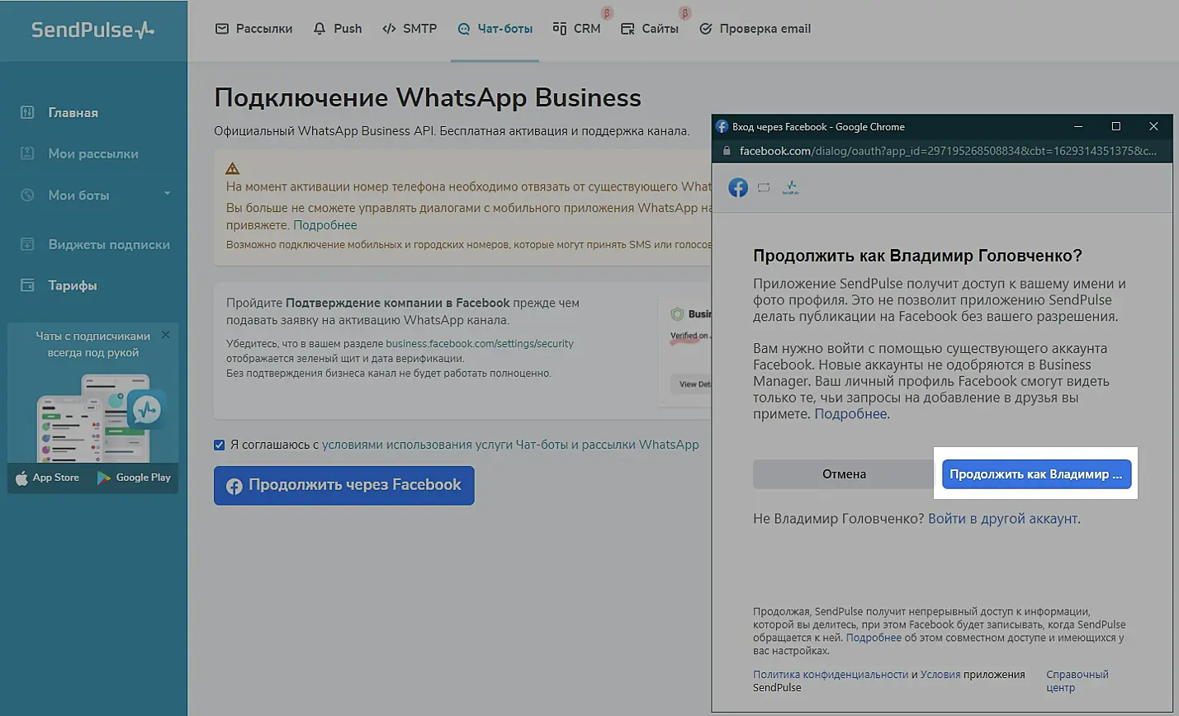Open Мои рассылки in sidebar

[x=92, y=154]
